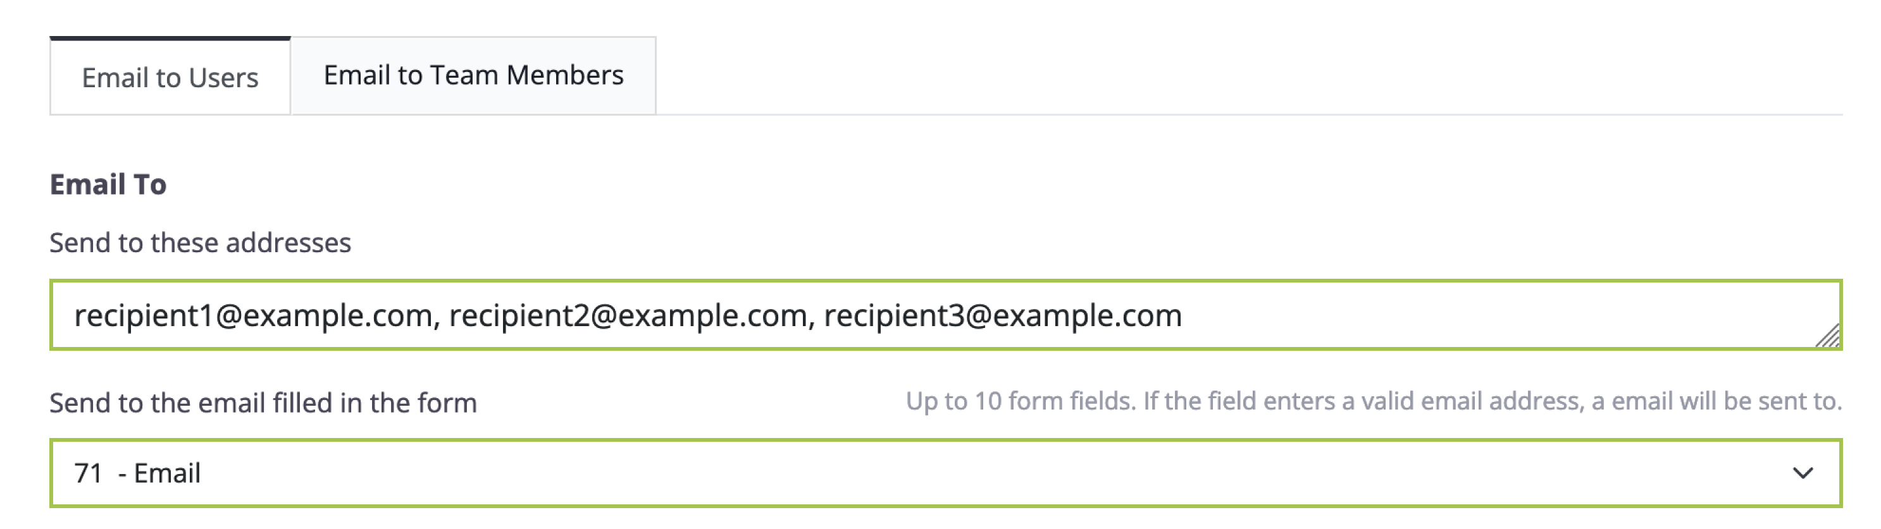Switch to the Email to Users tab
The width and height of the screenshot is (1881, 529).
[170, 77]
